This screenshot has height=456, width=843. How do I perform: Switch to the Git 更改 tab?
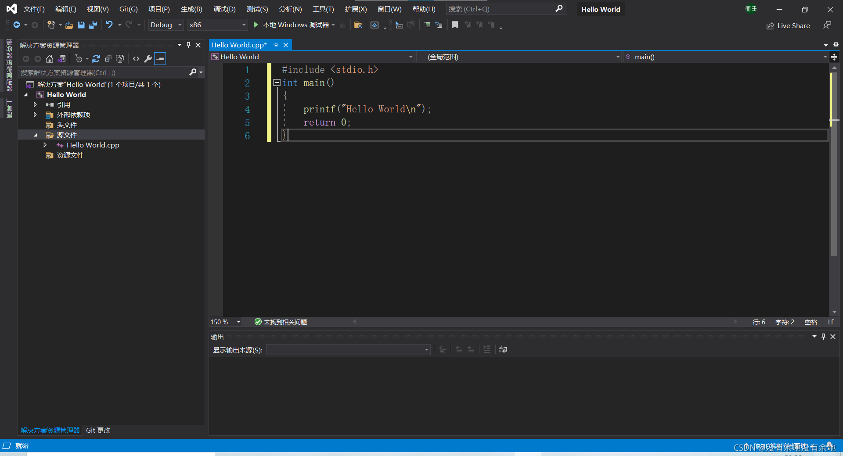point(98,430)
